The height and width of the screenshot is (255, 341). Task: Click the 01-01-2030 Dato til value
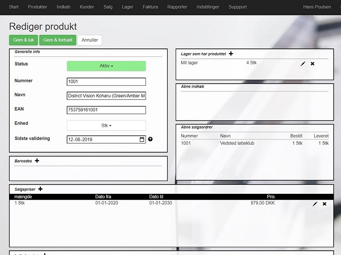[161, 203]
